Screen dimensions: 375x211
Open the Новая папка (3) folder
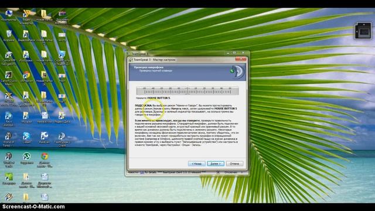(x=45, y=58)
